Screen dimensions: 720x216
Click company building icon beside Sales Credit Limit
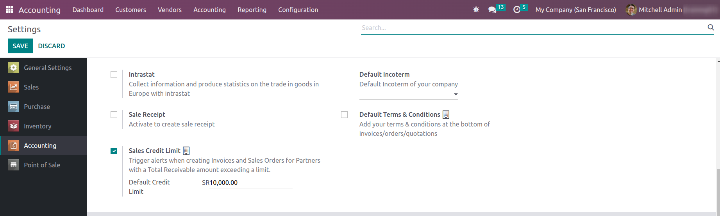pyautogui.click(x=186, y=151)
